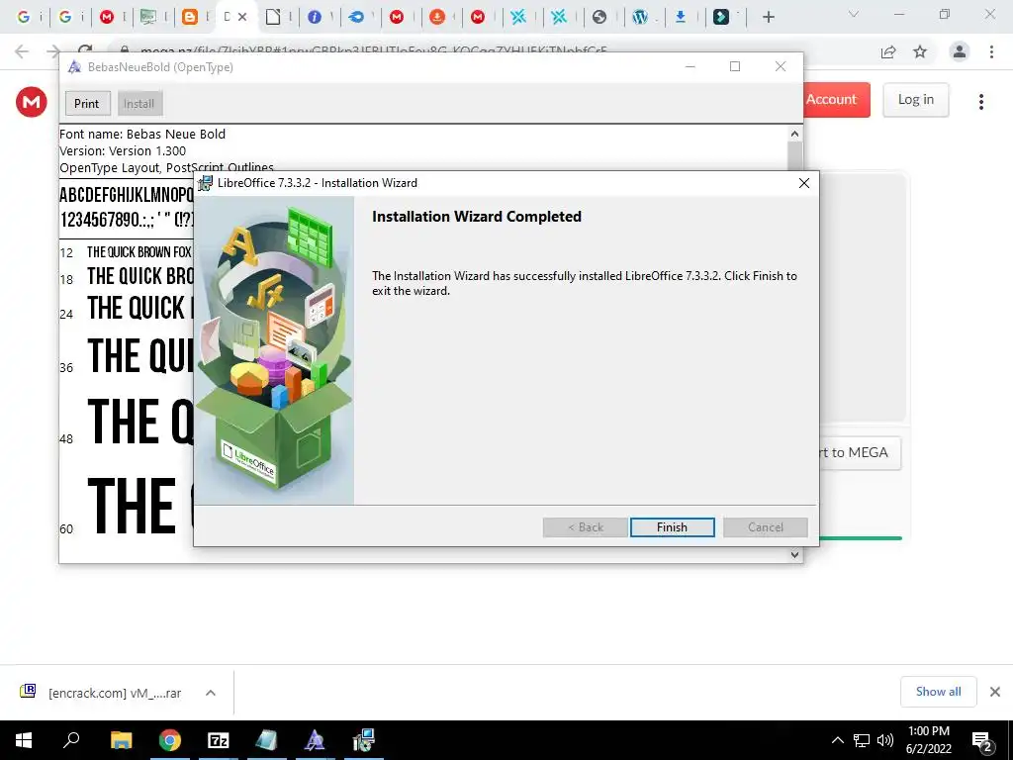Switch to the Blogger tab
Image resolution: width=1013 pixels, height=760 pixels.
click(189, 17)
